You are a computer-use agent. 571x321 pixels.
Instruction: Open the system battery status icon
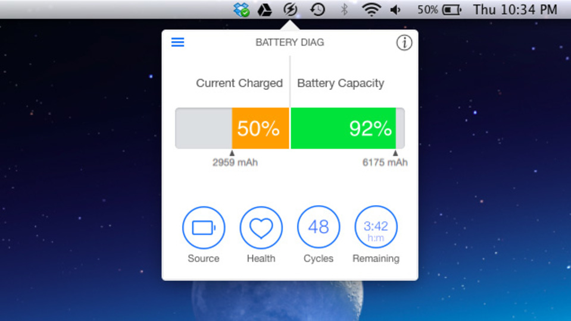point(452,10)
